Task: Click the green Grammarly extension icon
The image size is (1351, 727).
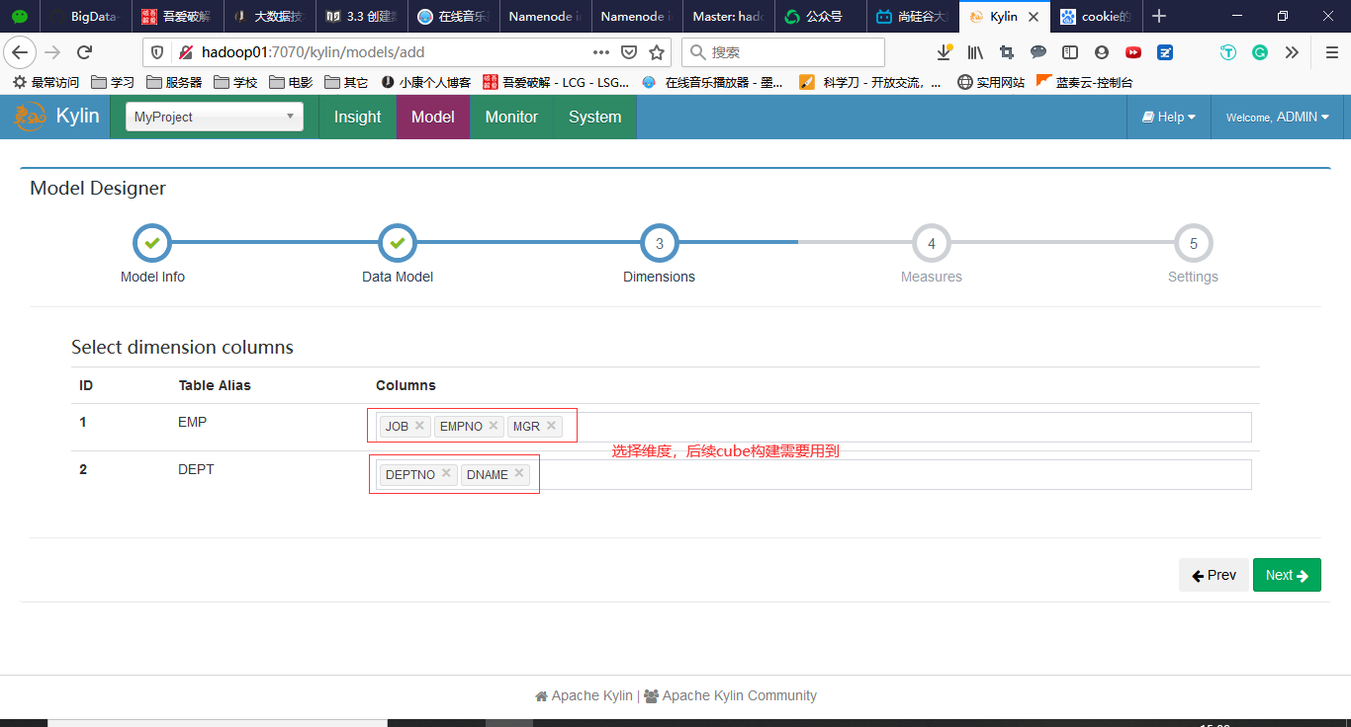Action: click(x=1260, y=52)
